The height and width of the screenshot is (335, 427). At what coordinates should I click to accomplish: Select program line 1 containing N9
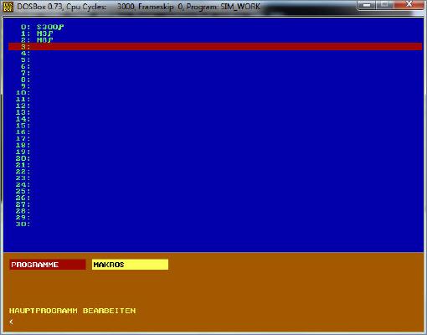coord(37,33)
